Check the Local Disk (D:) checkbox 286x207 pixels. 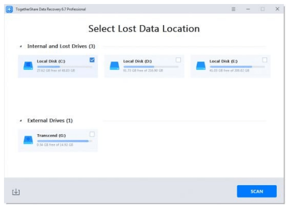pyautogui.click(x=178, y=60)
